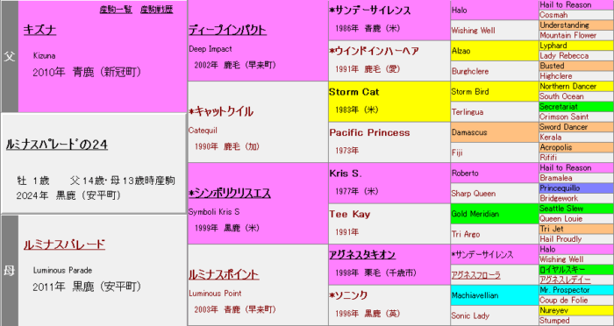
Task: Open the ルミナスパレードの24 horse link
Action: click(57, 145)
